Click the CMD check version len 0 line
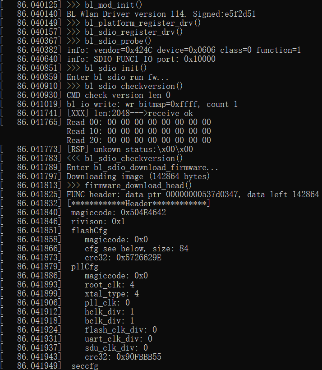 coord(118,95)
